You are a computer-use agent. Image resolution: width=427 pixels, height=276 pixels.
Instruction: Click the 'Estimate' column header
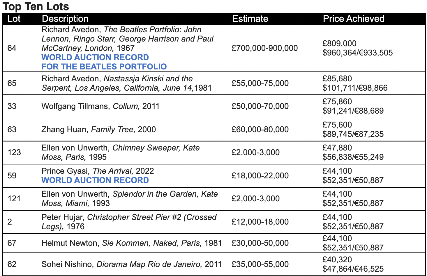pos(250,19)
